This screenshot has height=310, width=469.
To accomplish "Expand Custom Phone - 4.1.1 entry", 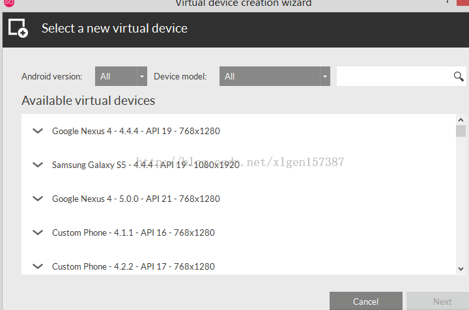I will [37, 232].
